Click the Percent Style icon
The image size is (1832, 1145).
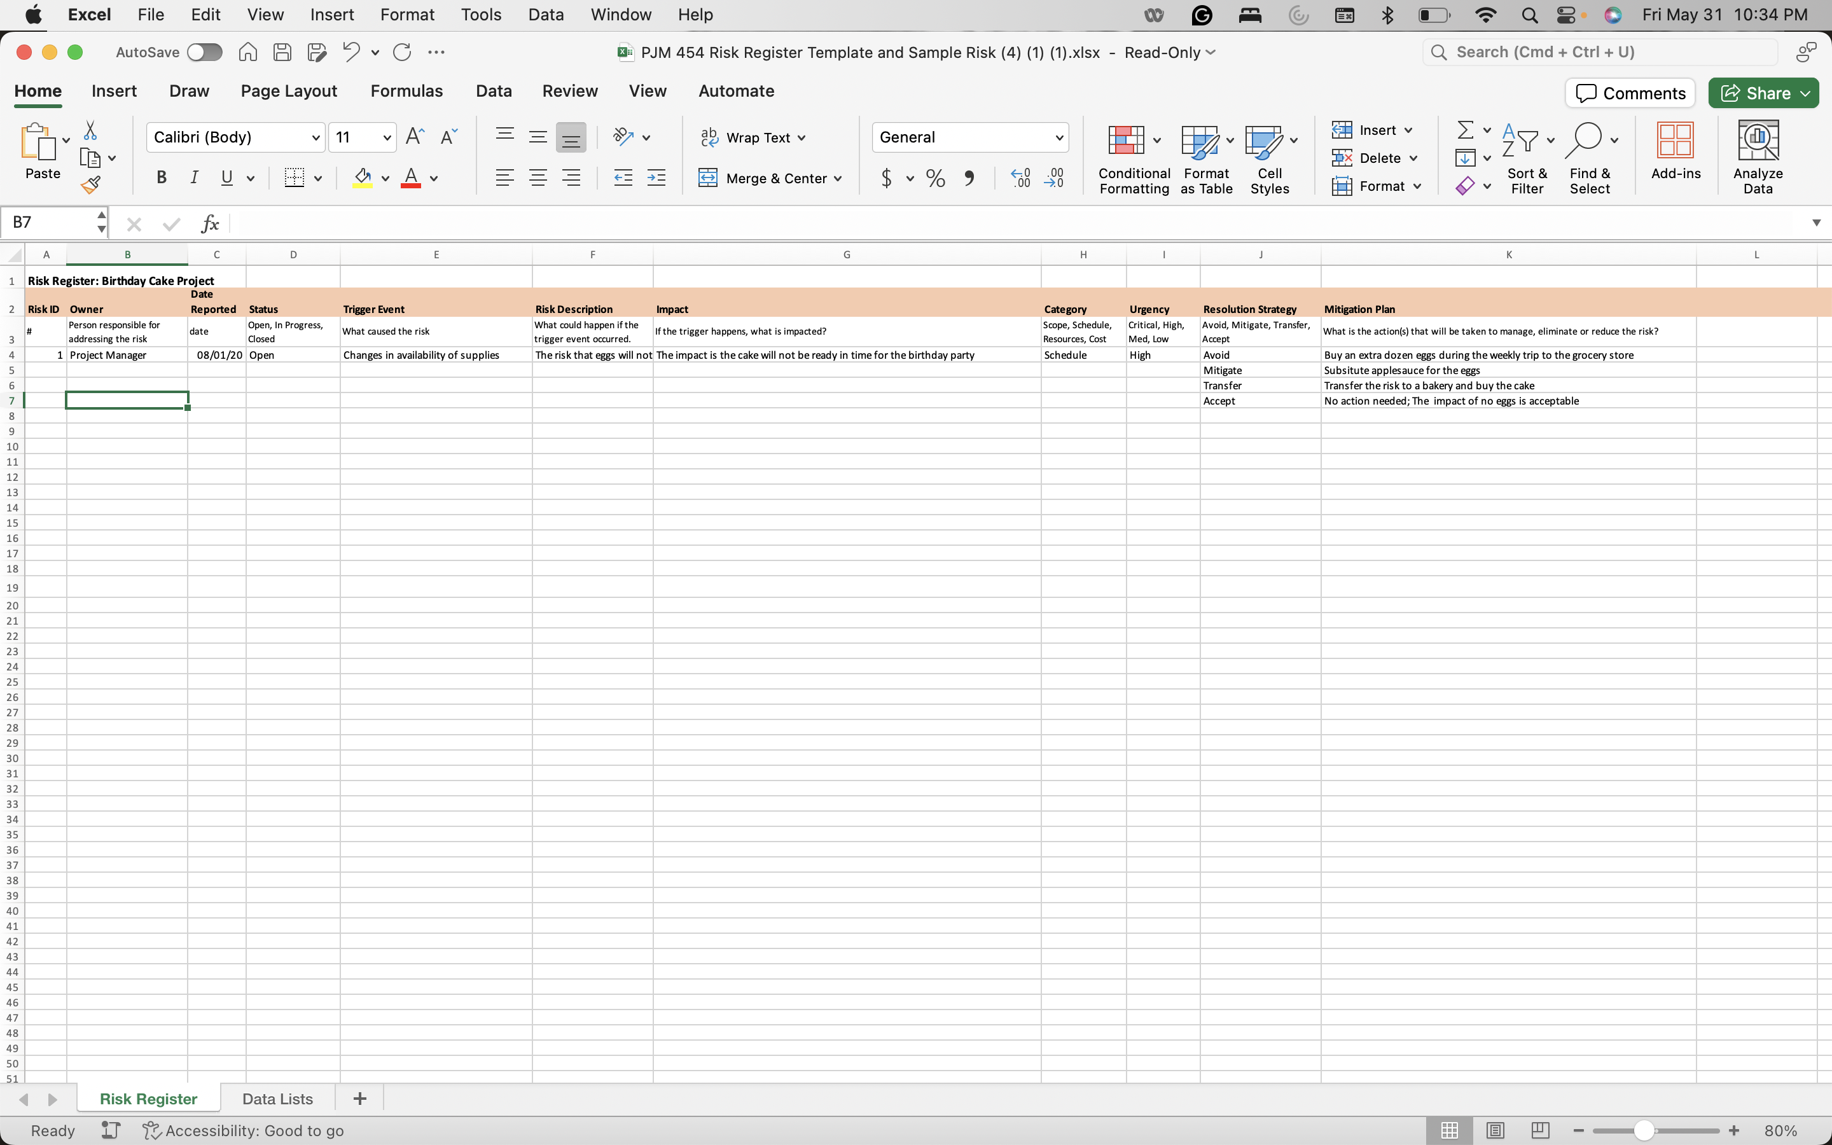tap(936, 178)
